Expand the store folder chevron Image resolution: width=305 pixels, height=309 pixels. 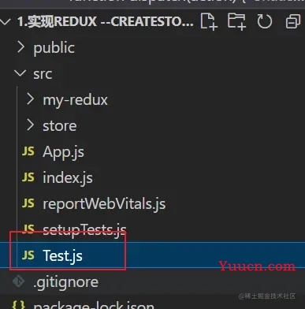pos(31,125)
